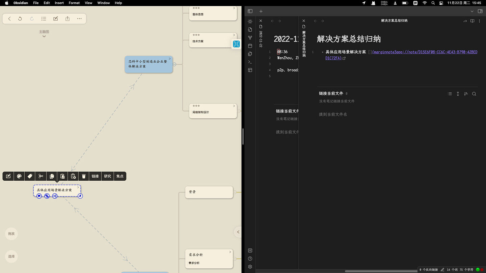Share or export the mind map
486x273 pixels.
point(67,19)
